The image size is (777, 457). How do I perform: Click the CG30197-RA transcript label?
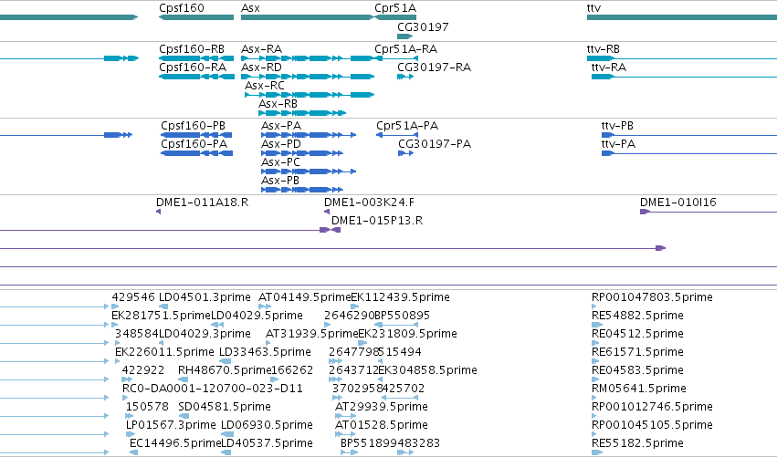pos(434,68)
